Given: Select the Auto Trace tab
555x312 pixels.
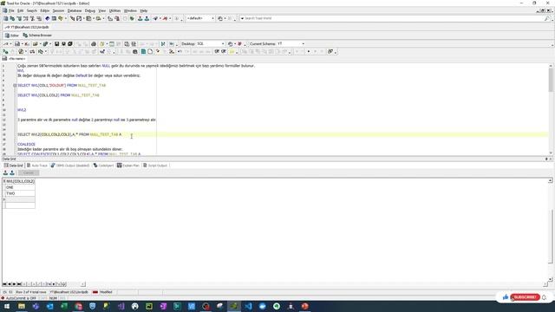Looking at the screenshot, I should coord(36,166).
